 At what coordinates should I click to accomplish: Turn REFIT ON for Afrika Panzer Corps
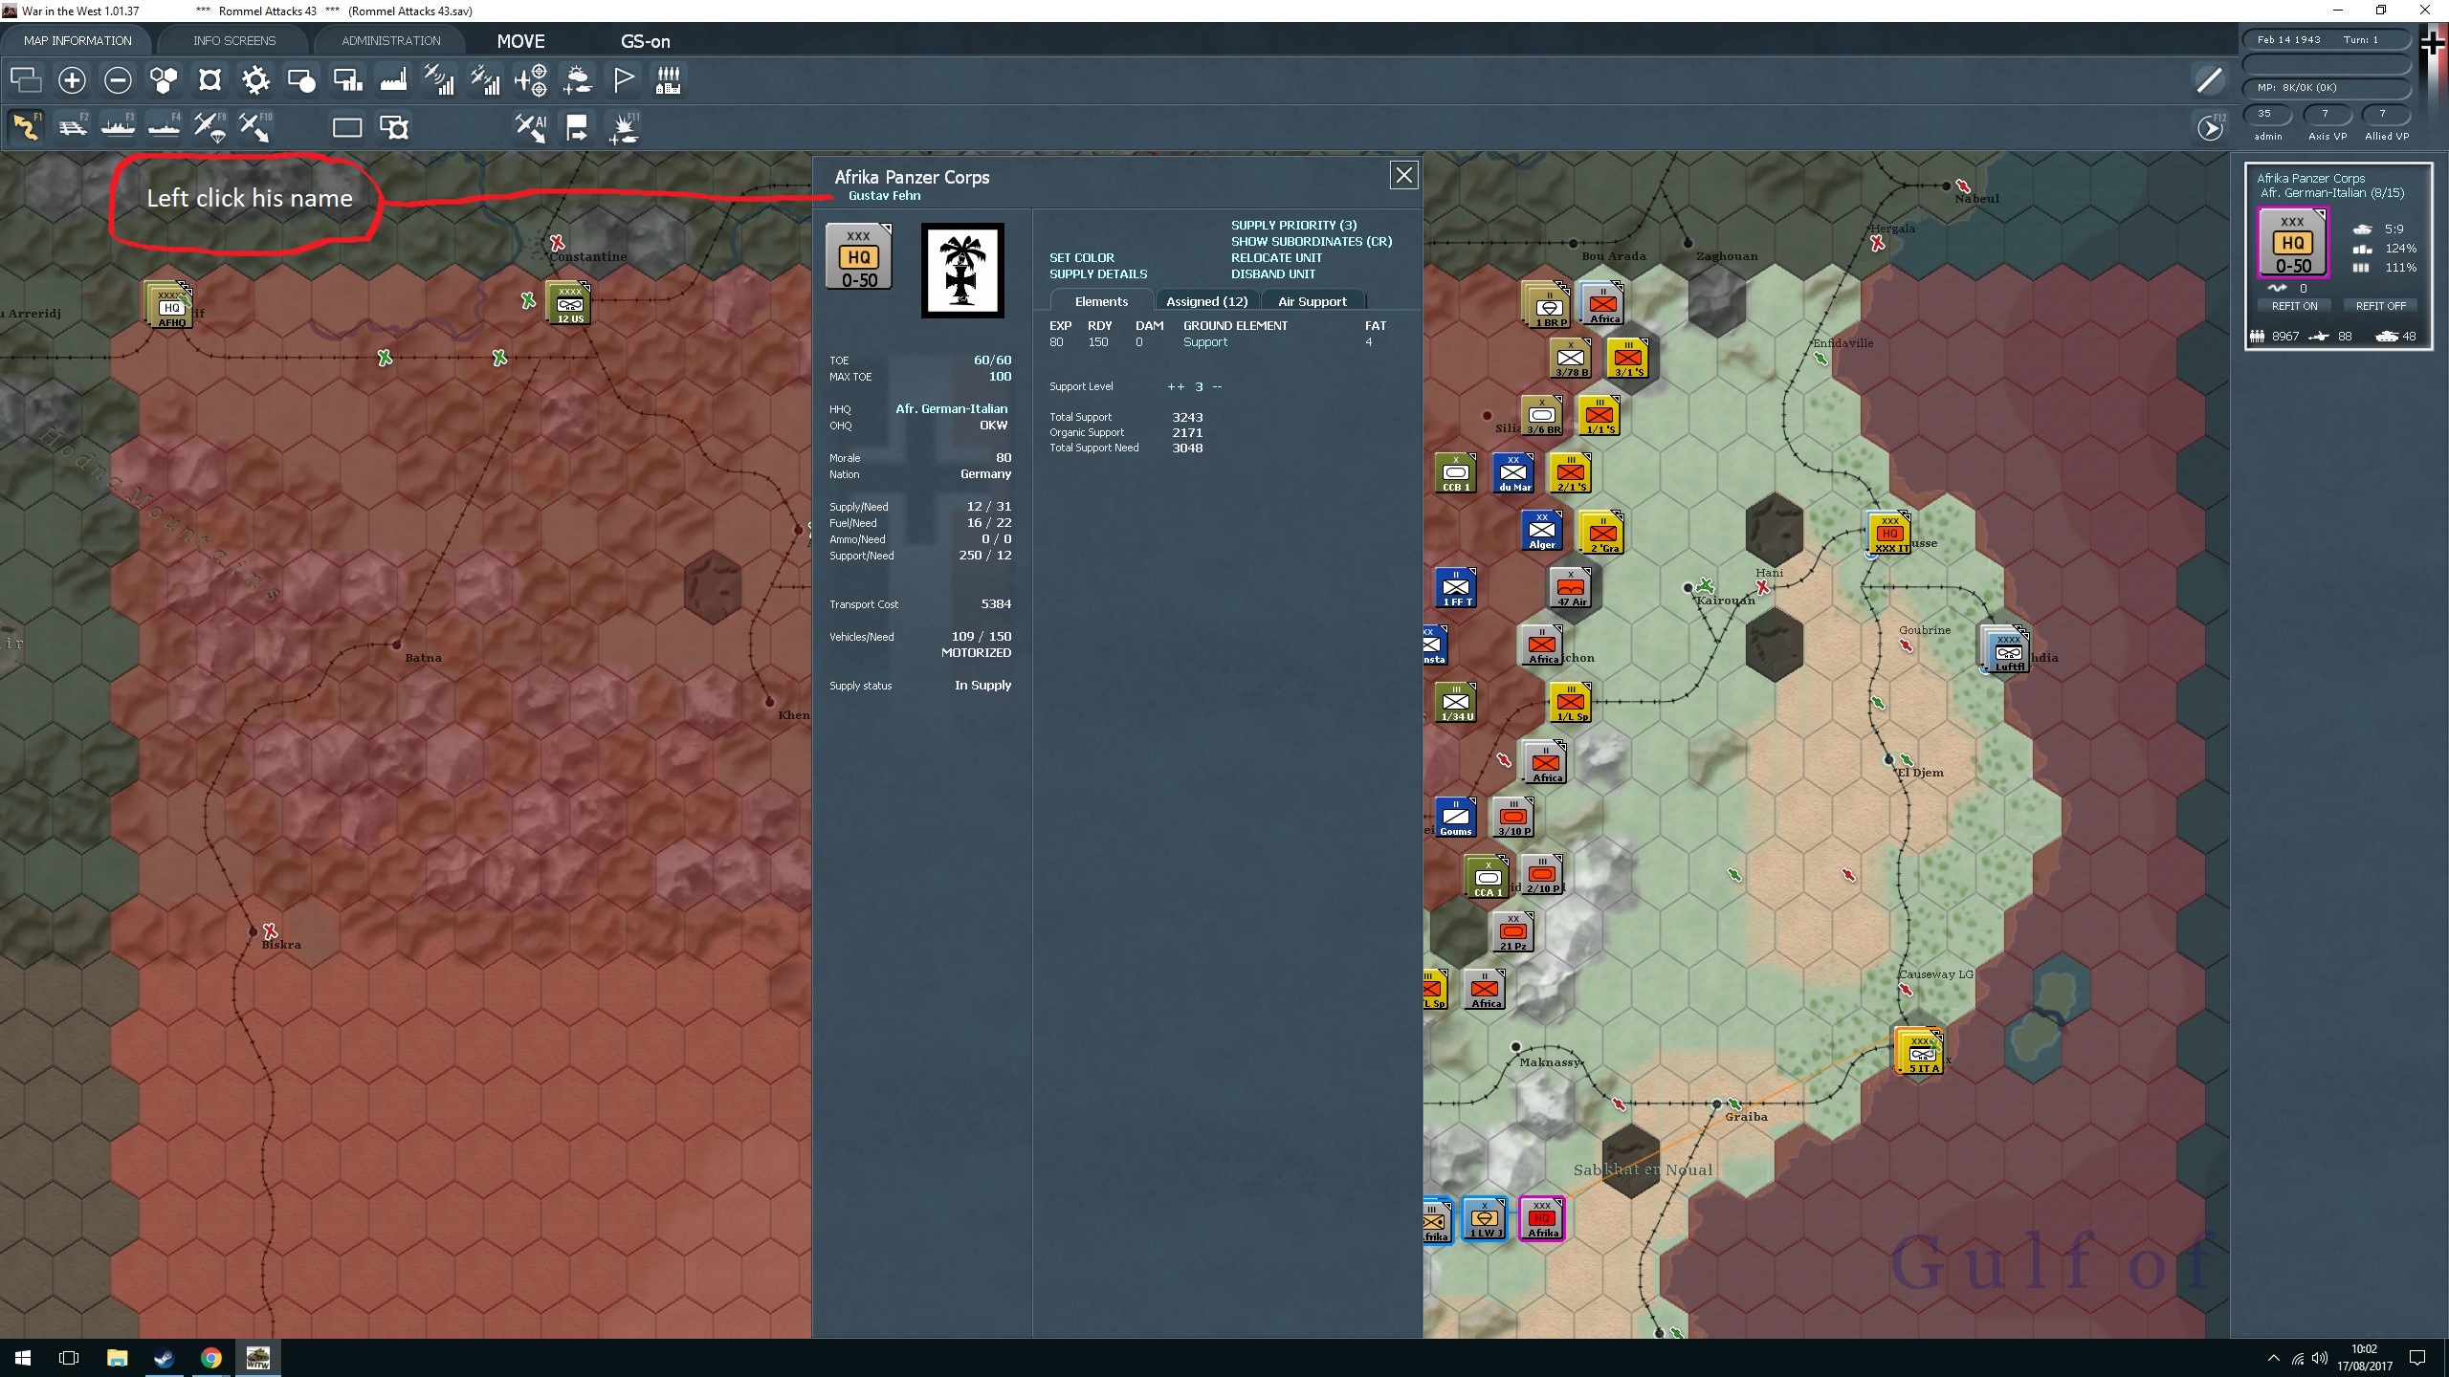tap(2294, 306)
